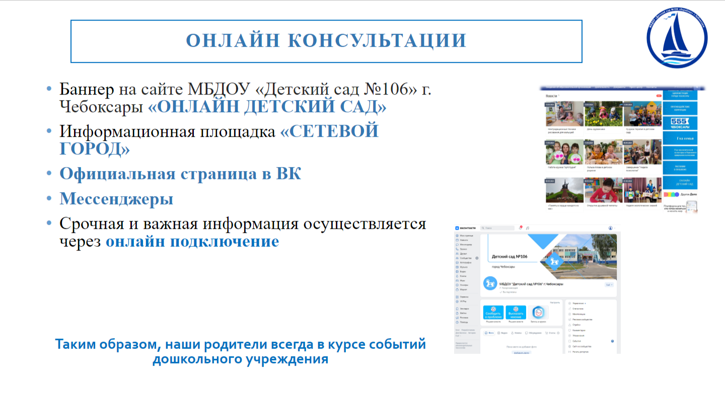Click 'Сообщить о проблеме' blue button
Image resolution: width=725 pixels, height=406 pixels.
tap(493, 313)
